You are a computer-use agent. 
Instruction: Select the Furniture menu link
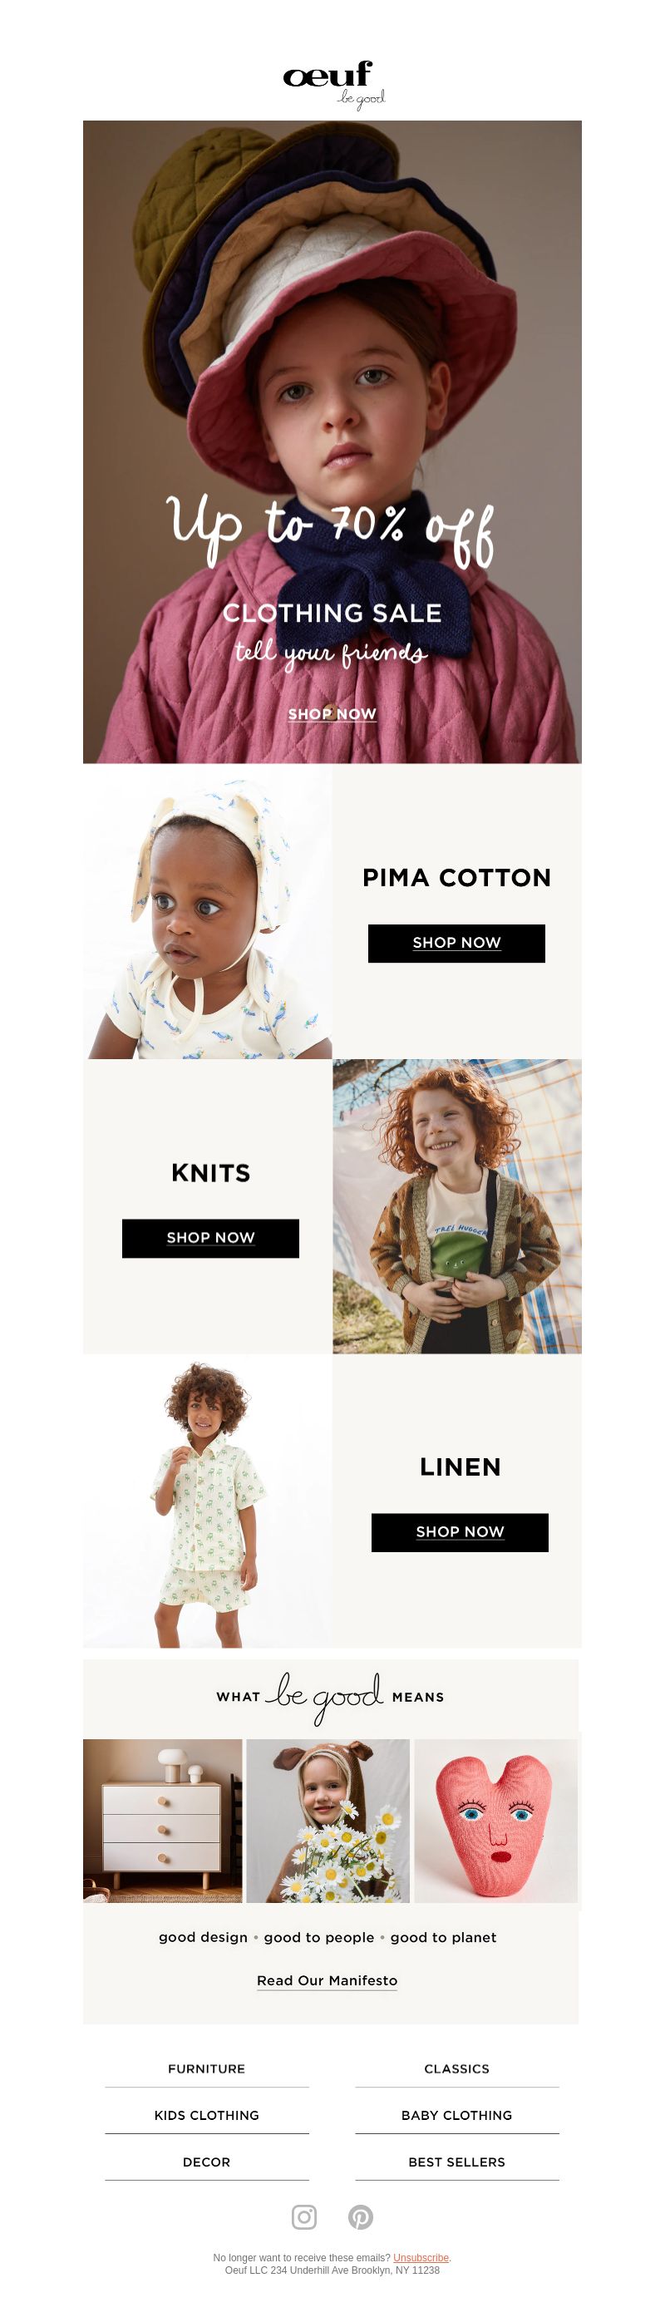[x=206, y=2068]
